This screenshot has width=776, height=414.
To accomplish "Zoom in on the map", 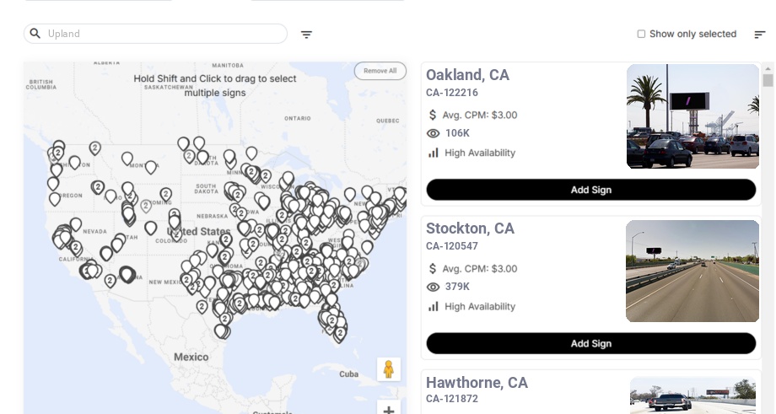I will tap(389, 411).
